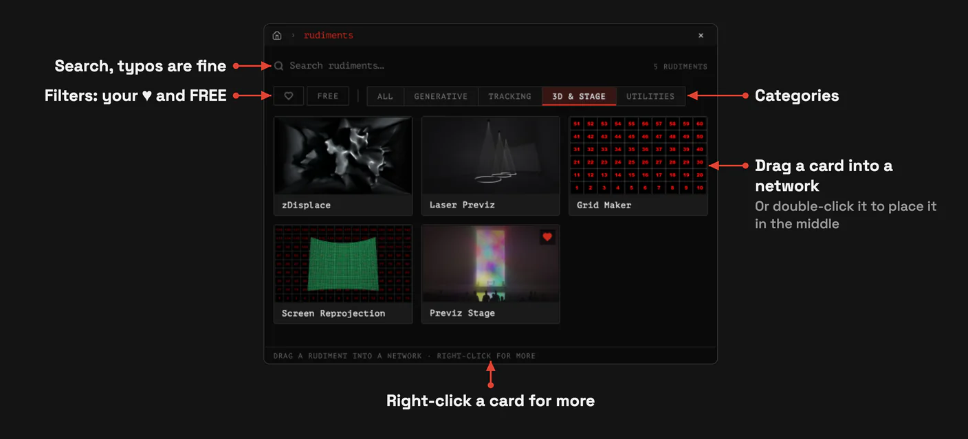Viewport: 968px width, 439px height.
Task: Select the 3D & STAGE tab
Action: pyautogui.click(x=579, y=96)
